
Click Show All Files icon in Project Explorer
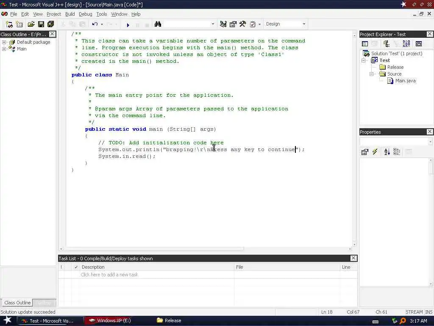pyautogui.click(x=406, y=44)
